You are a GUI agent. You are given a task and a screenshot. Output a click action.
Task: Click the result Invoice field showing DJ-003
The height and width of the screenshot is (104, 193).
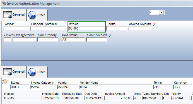(x=22, y=98)
